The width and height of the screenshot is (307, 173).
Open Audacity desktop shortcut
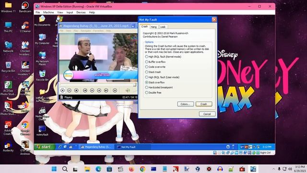[x=8, y=146]
